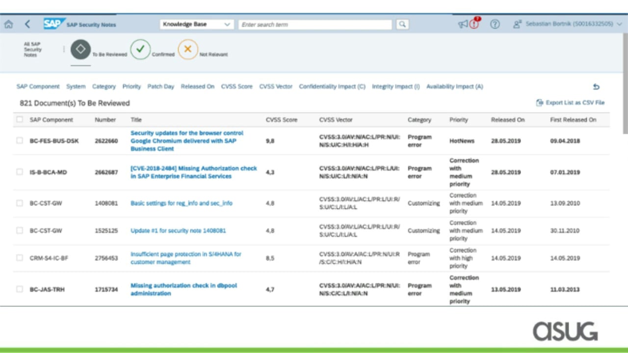Select the To Be Reviewed tab
The image size is (628, 353).
pos(99,50)
